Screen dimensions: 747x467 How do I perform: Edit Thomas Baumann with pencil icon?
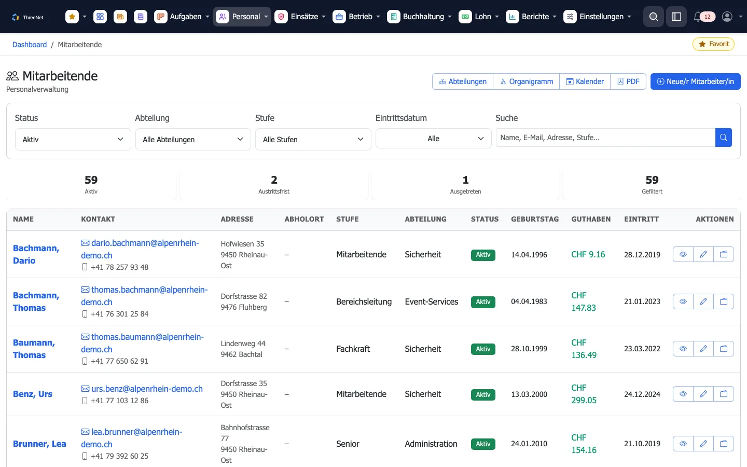point(703,349)
